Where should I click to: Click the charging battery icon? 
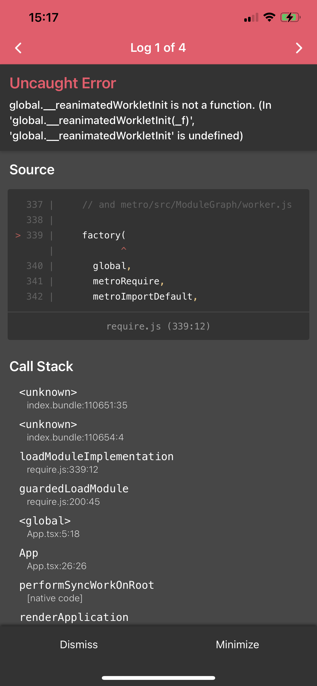[x=290, y=17]
